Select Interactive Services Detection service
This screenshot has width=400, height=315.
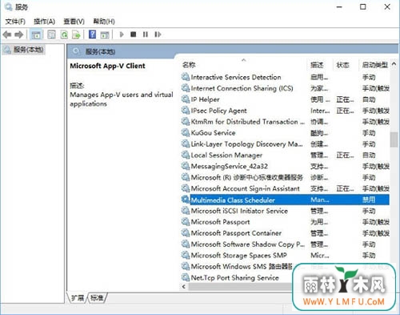click(285, 77)
